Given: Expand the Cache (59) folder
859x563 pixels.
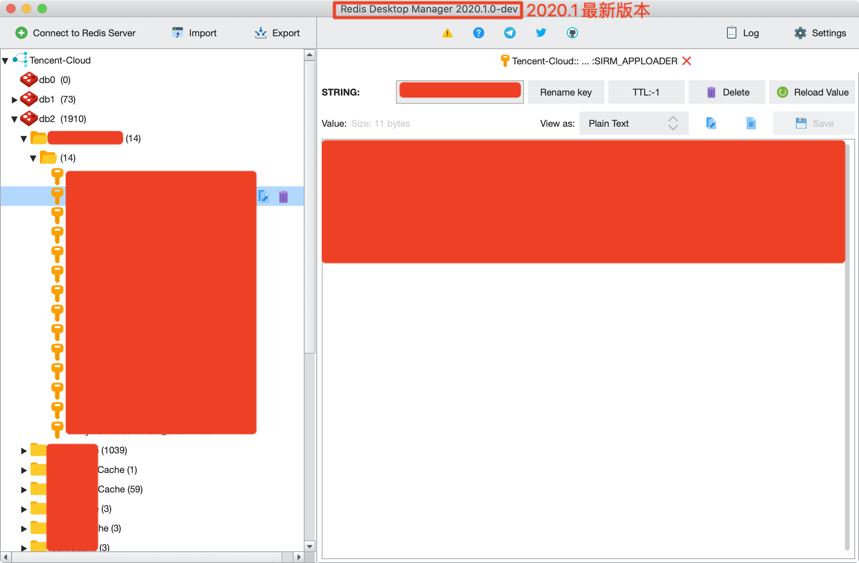Looking at the screenshot, I should pos(24,490).
